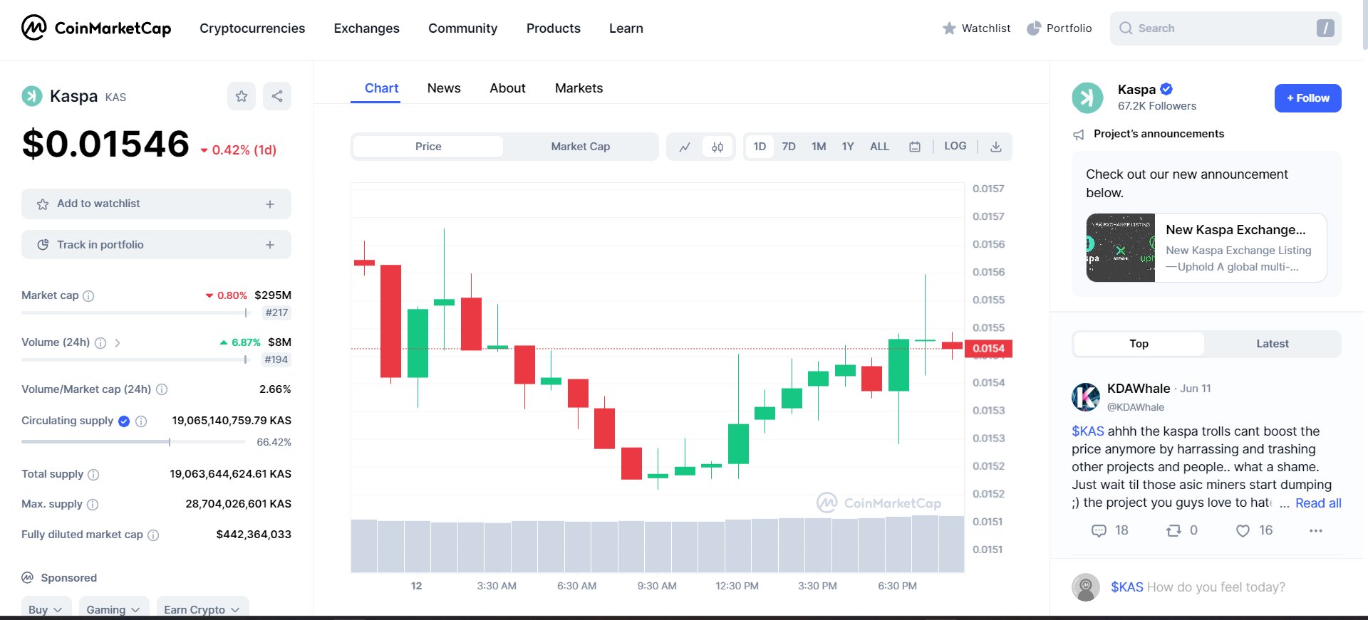Viewport: 1368px width, 620px height.
Task: Click the Kaspa verified badge
Action: [1166, 89]
